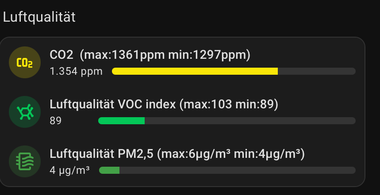This screenshot has height=195, width=380.
Task: Click the green filled PM2,5 bar
Action: click(109, 170)
